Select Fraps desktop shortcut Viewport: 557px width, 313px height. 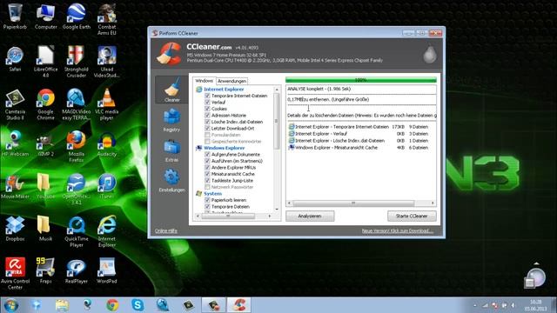click(x=45, y=270)
